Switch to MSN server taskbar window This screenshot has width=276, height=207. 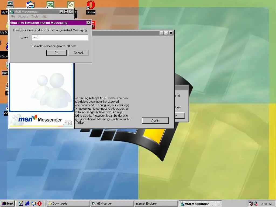[112, 203]
